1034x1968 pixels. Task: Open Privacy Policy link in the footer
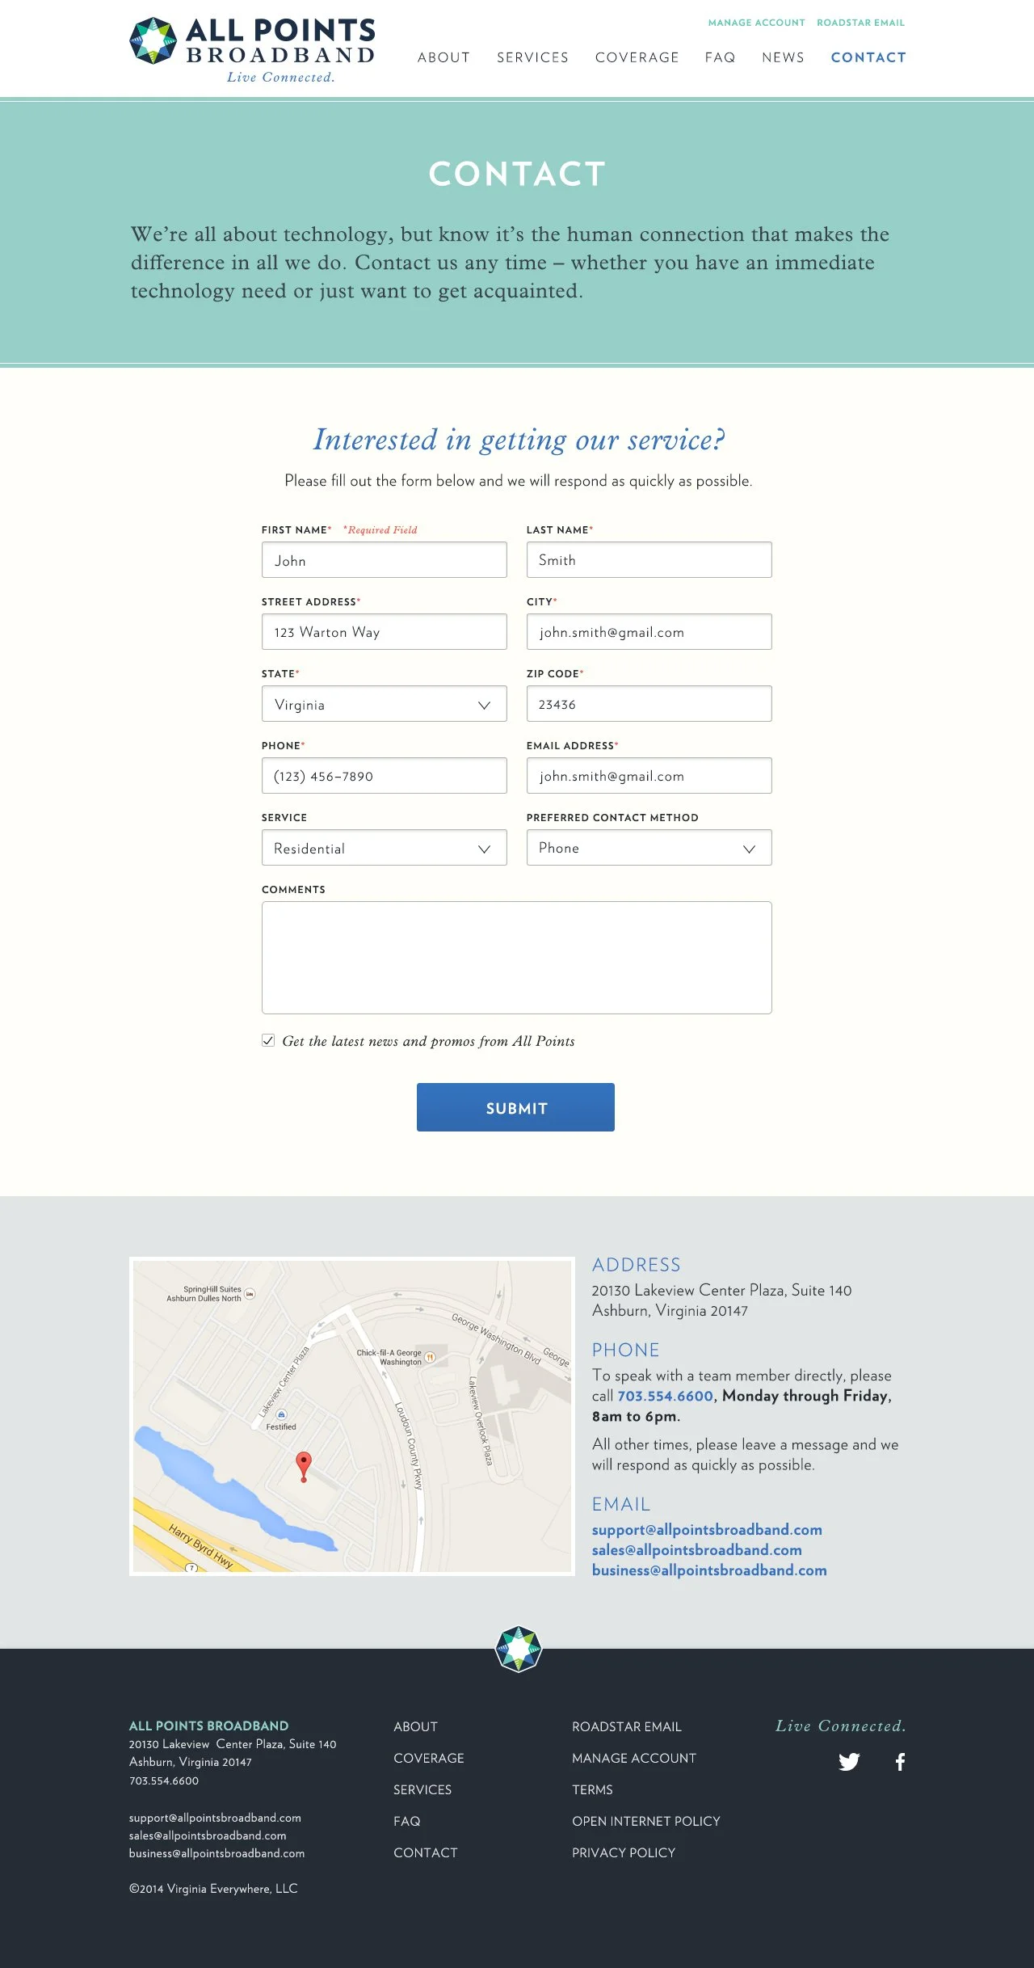(x=624, y=1852)
